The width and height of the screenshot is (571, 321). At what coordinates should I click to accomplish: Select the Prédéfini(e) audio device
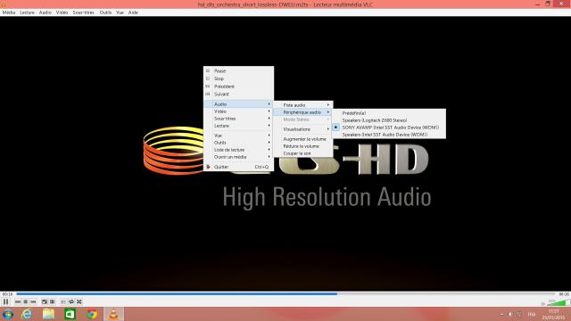[389, 113]
